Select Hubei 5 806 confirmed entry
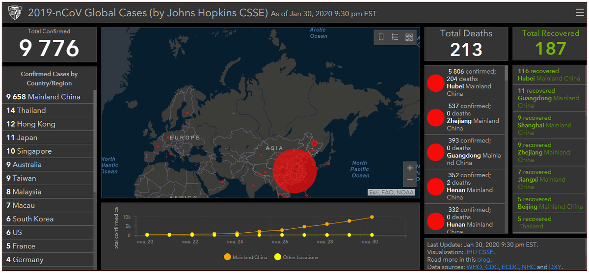Viewport: 589px width, 273px height. pyautogui.click(x=464, y=82)
